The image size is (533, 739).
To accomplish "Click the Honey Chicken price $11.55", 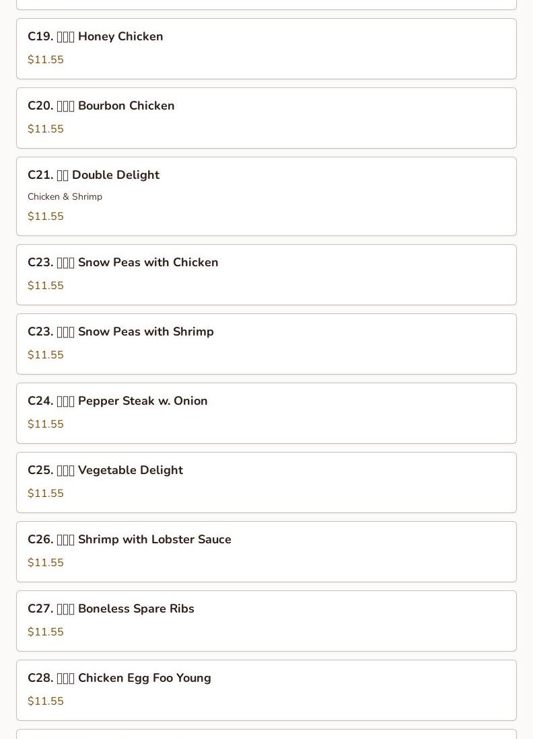I will pos(46,59).
